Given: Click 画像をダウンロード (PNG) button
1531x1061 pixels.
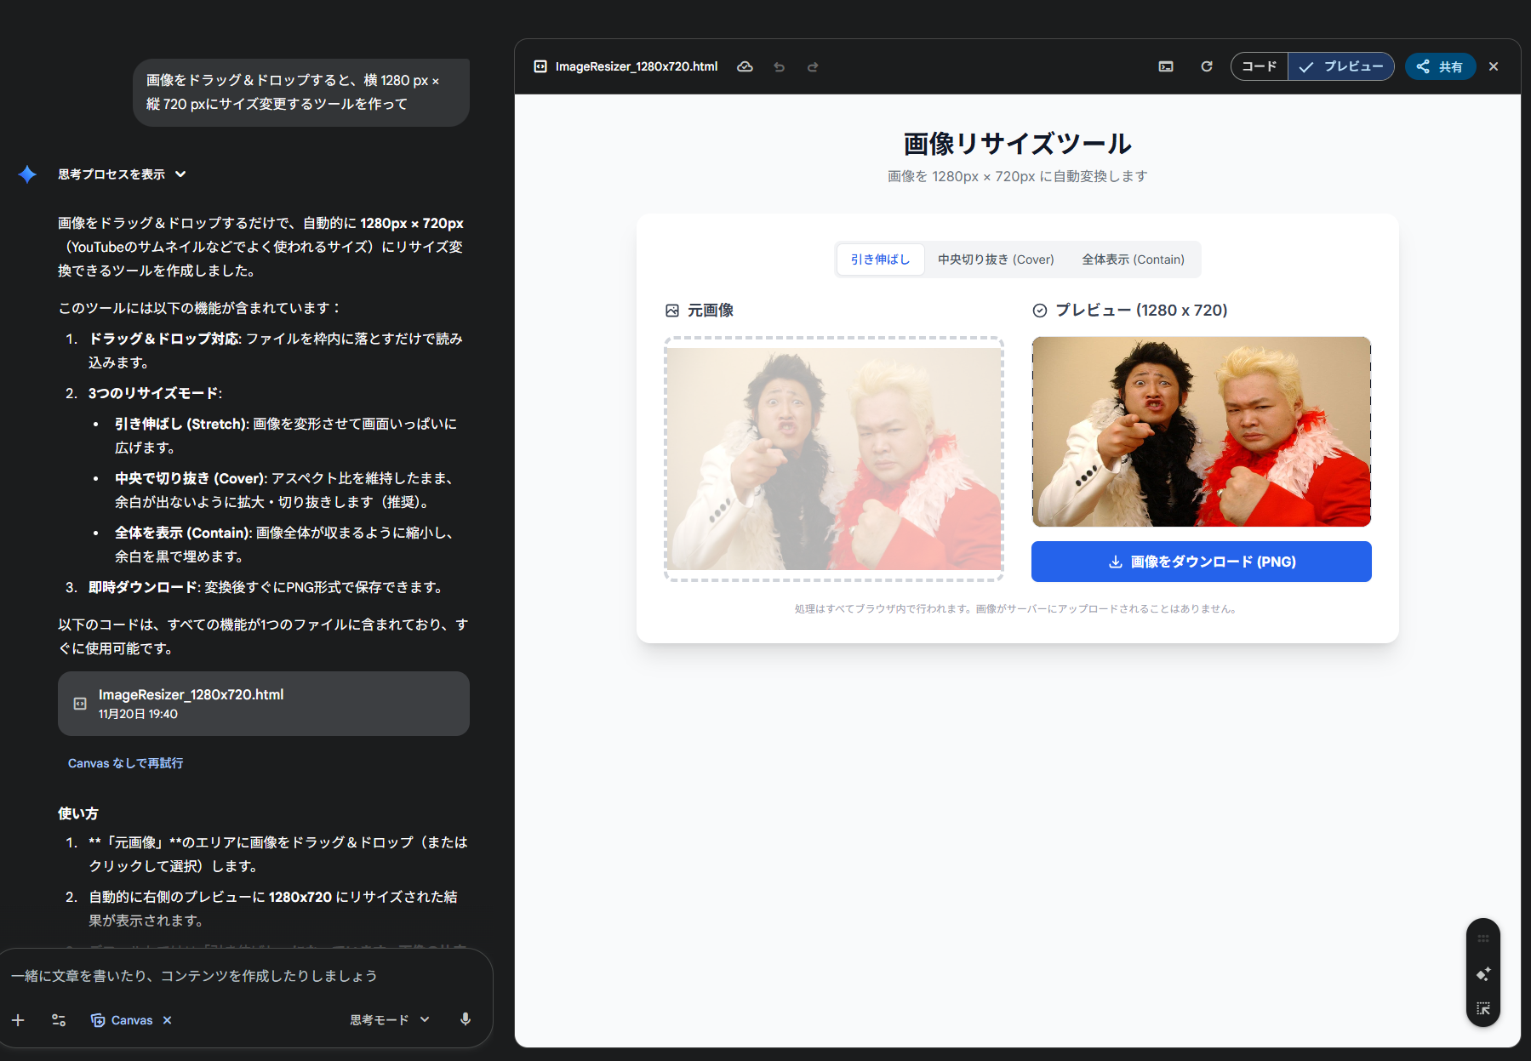Looking at the screenshot, I should click(1201, 562).
